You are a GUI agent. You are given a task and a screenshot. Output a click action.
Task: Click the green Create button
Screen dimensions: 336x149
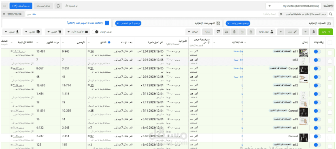tap(326, 32)
